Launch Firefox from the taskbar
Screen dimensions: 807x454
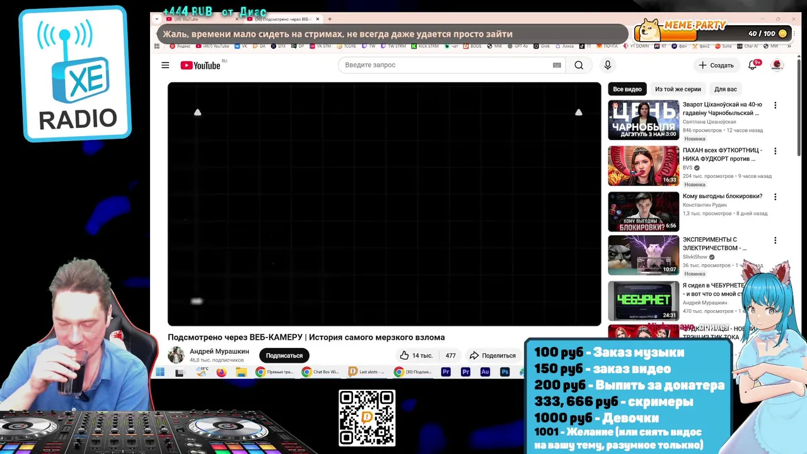point(221,372)
